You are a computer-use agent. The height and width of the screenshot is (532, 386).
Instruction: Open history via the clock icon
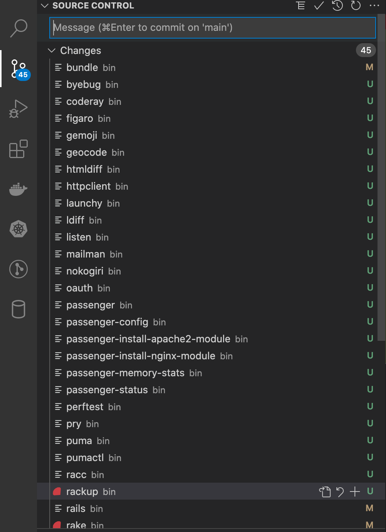(337, 5)
